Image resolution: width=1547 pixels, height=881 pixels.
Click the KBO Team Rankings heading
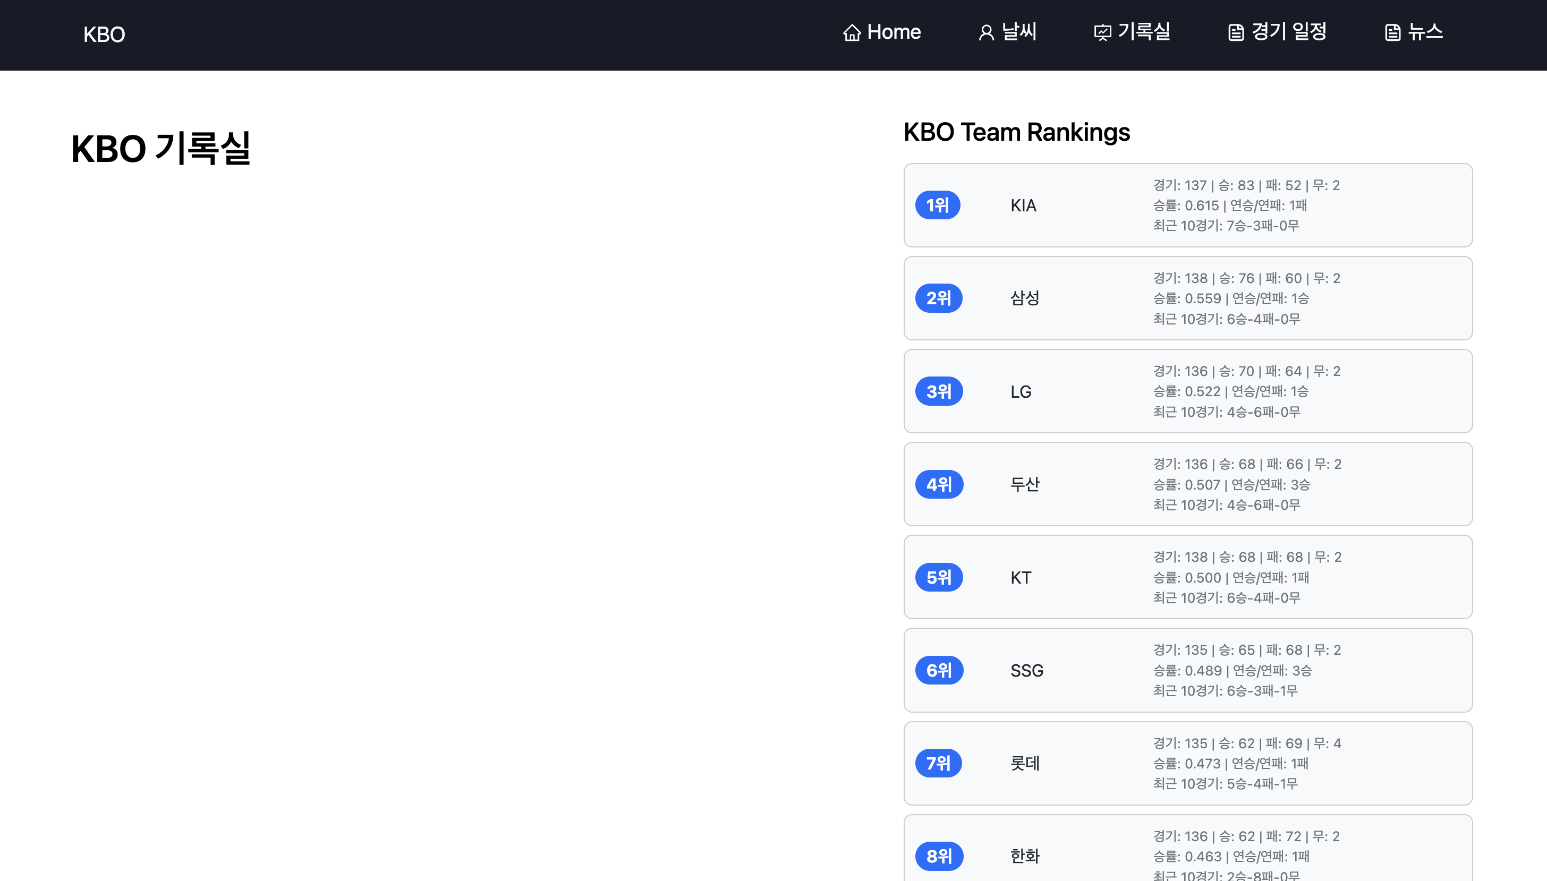pos(1017,132)
